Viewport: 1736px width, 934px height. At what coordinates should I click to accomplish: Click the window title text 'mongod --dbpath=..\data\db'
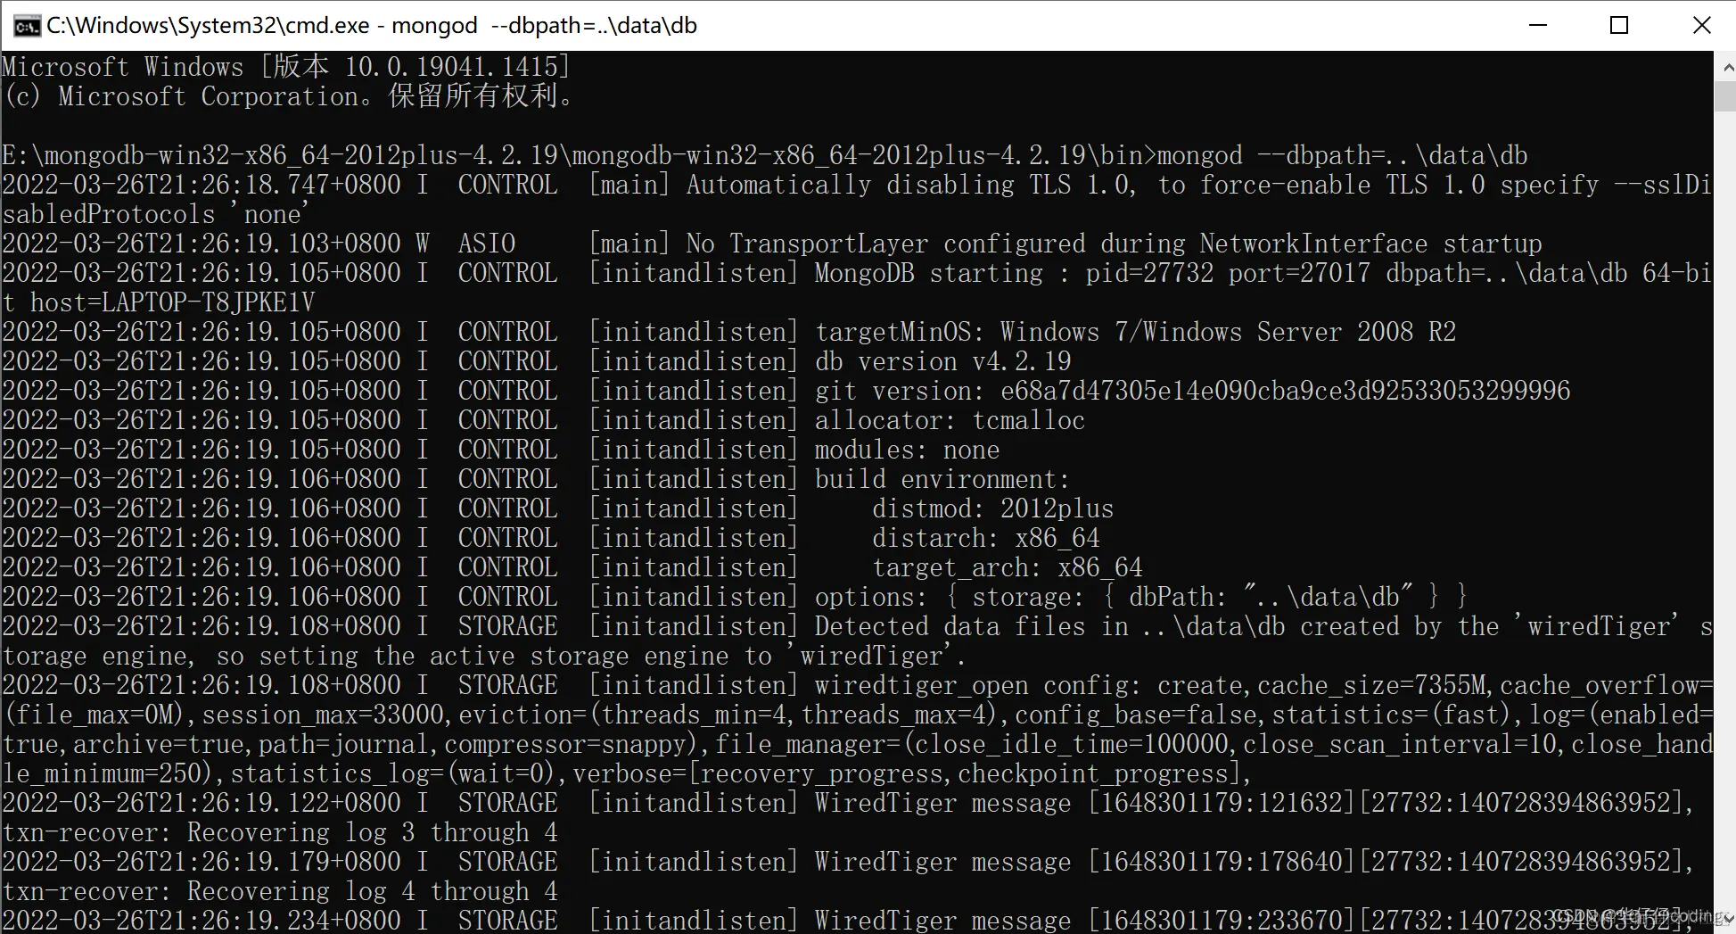pyautogui.click(x=545, y=25)
